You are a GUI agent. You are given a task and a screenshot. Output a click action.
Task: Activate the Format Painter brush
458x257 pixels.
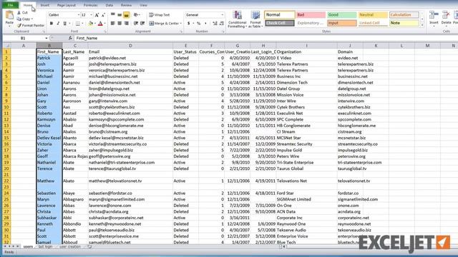(19, 26)
